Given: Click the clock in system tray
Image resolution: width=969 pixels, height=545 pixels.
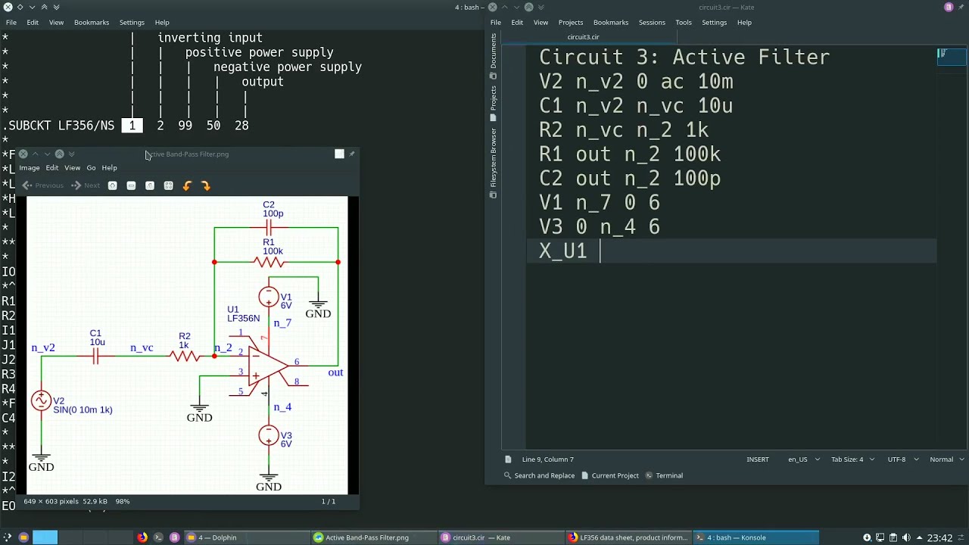Looking at the screenshot, I should pos(939,537).
